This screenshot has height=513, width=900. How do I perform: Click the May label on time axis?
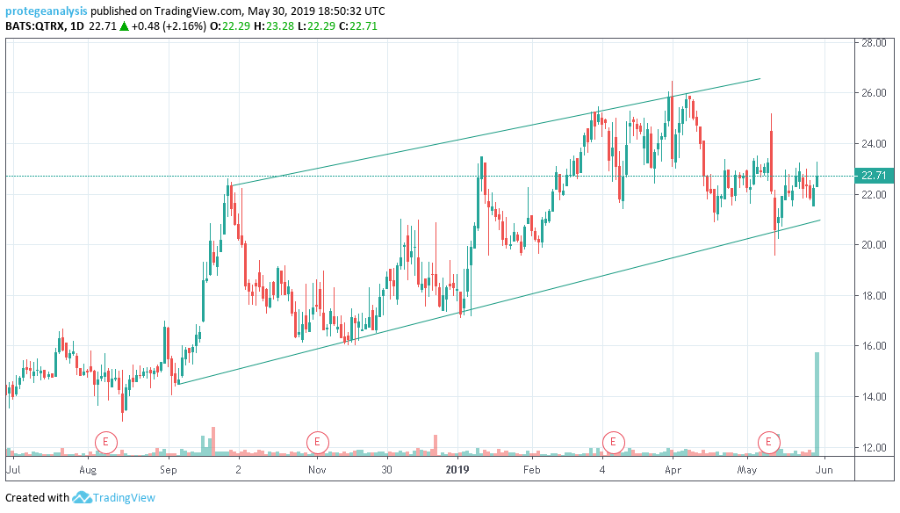746,469
